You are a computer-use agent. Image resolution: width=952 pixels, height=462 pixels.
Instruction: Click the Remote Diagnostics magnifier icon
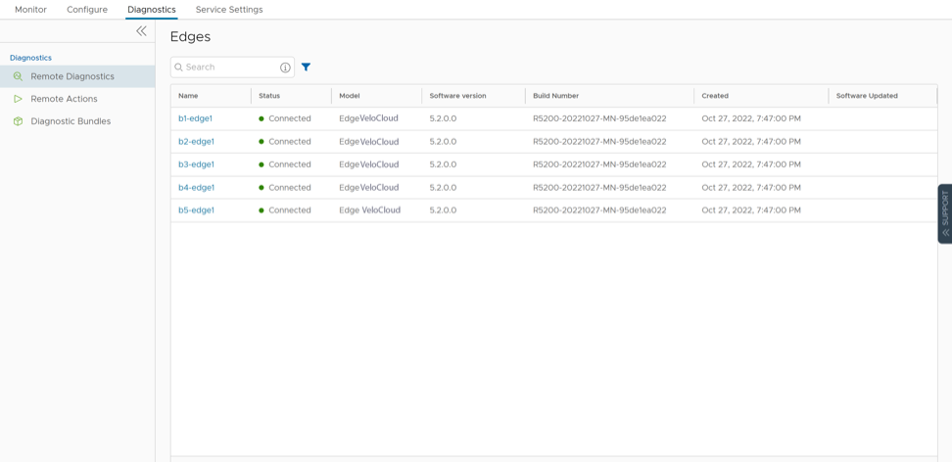point(18,76)
